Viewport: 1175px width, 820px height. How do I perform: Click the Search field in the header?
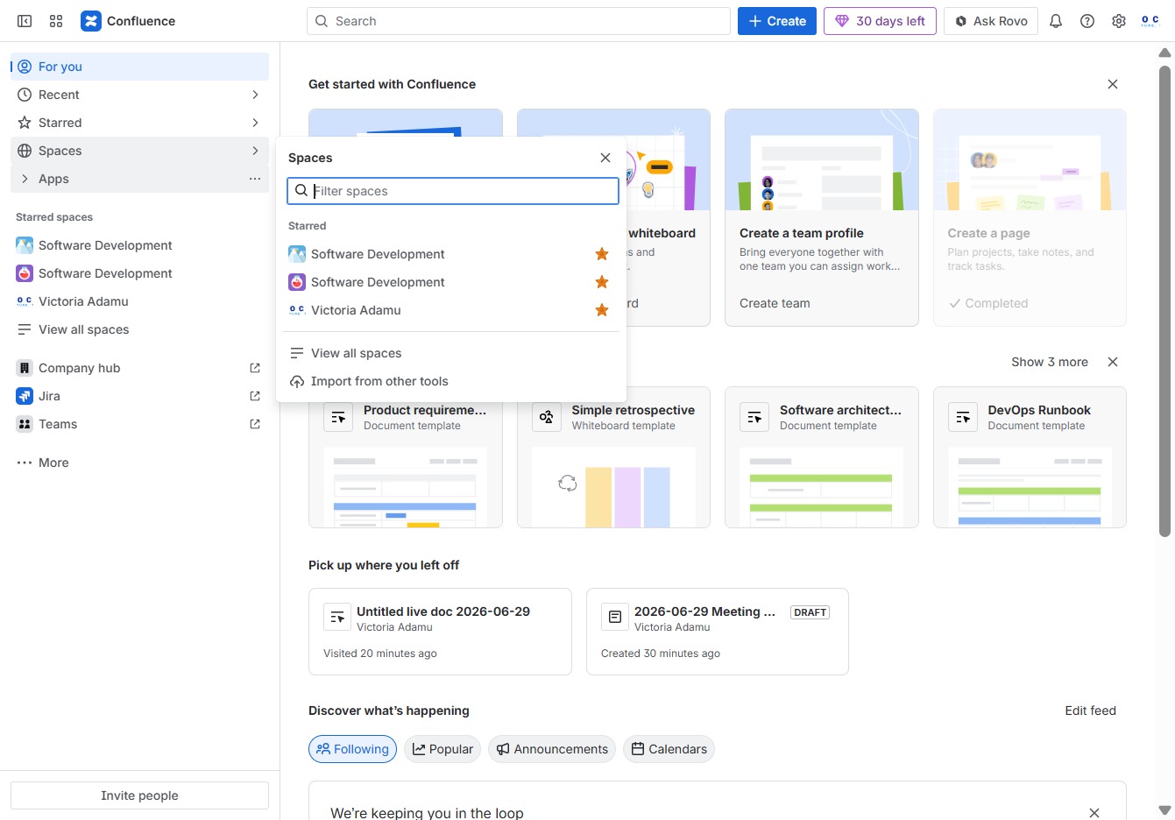pos(519,21)
